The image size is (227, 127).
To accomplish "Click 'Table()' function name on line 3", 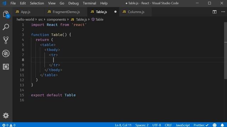I will point(59,35).
